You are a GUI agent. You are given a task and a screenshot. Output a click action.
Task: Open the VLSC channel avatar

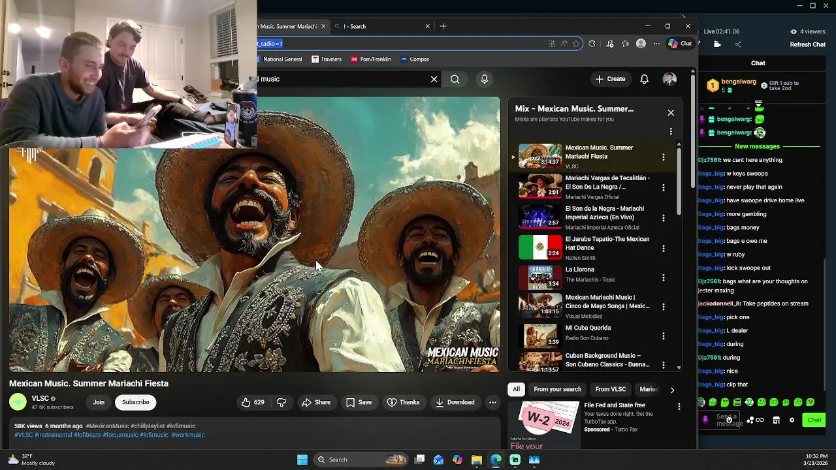[18, 402]
